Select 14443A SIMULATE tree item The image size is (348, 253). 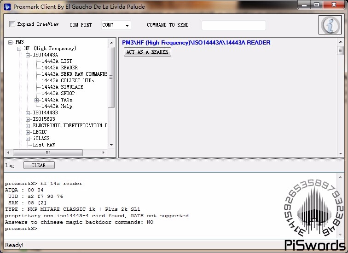point(62,87)
